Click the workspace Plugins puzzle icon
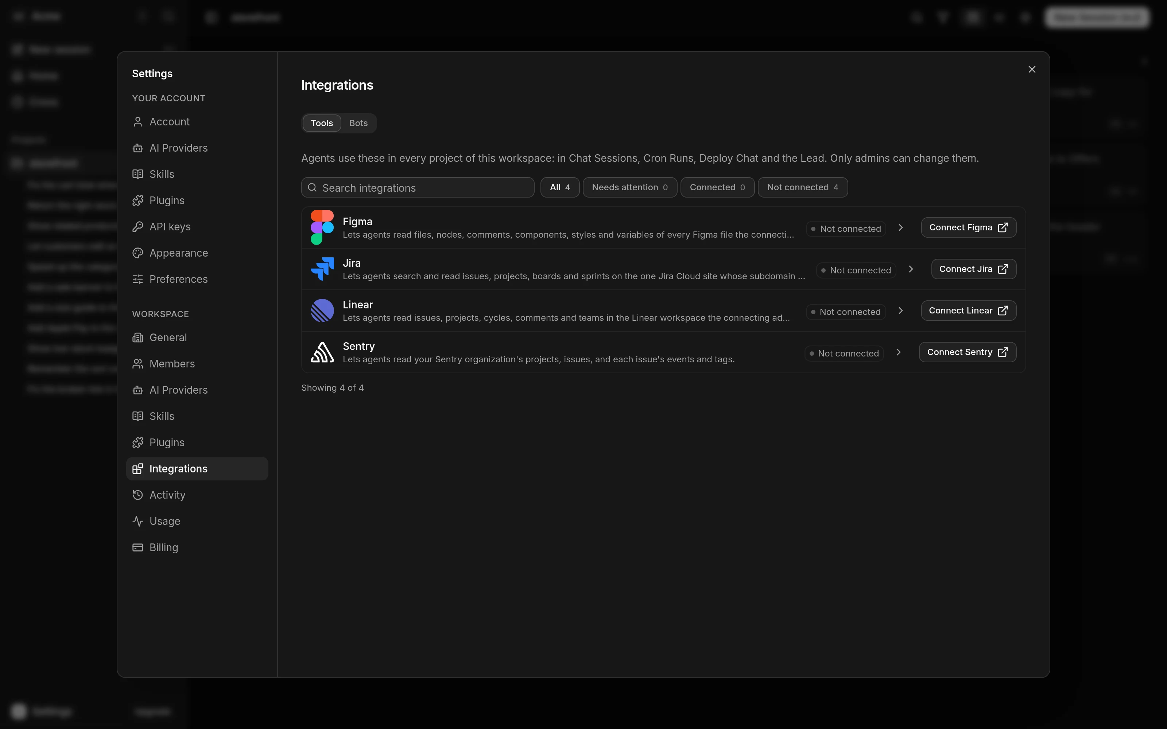Image resolution: width=1167 pixels, height=729 pixels. point(138,443)
